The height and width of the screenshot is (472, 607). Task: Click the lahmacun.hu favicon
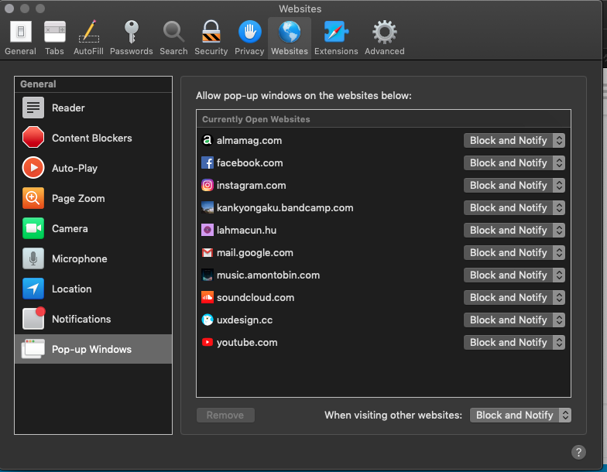point(207,230)
